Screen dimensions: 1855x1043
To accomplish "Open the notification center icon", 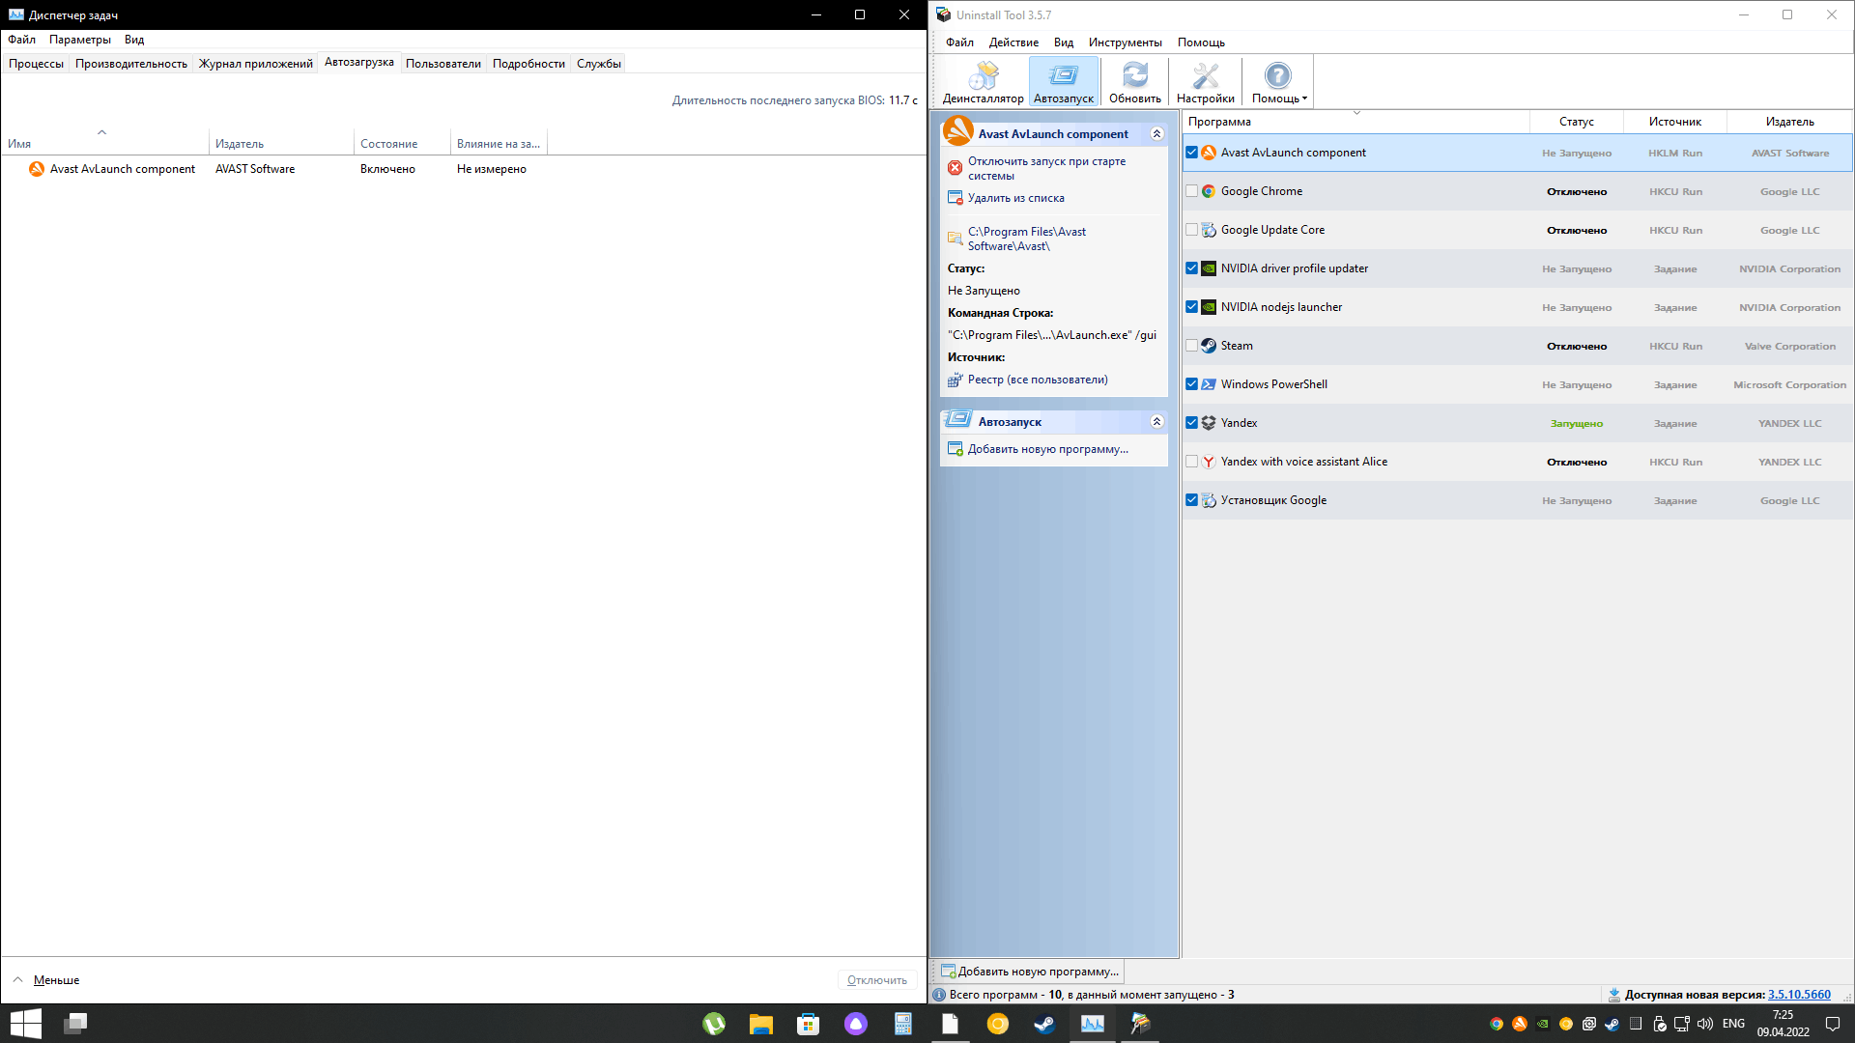I will (1832, 1024).
